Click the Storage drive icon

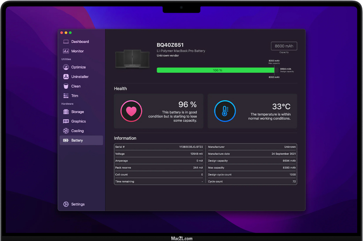pyautogui.click(x=66, y=112)
